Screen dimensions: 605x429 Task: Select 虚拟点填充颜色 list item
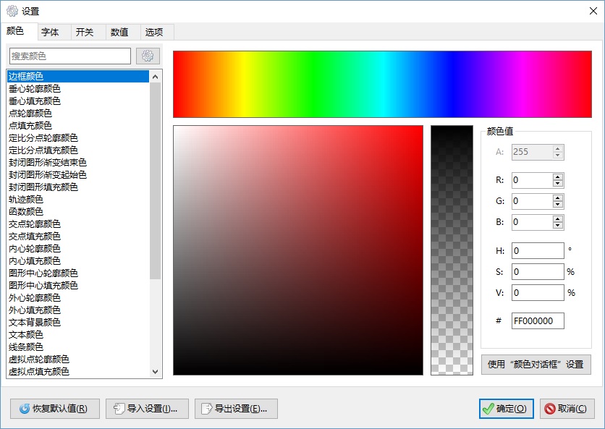coord(78,372)
